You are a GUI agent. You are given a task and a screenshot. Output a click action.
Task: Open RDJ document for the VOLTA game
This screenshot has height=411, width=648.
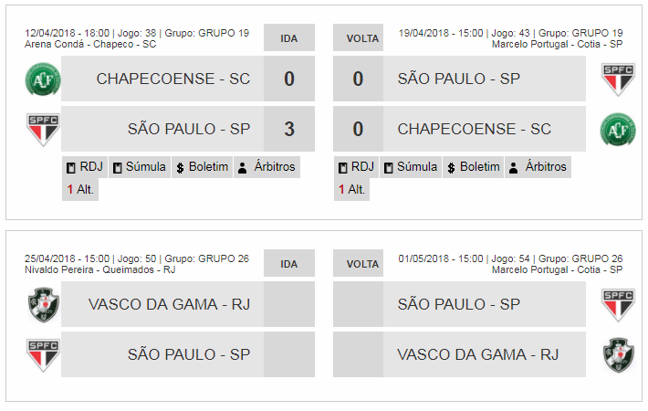356,167
